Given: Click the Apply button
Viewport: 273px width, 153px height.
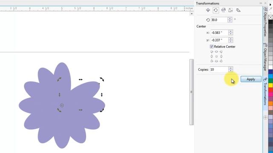Looking at the screenshot, I should (x=251, y=79).
